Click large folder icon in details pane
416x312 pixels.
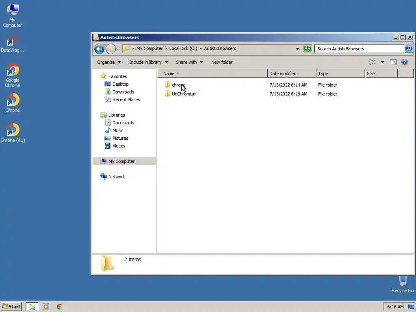point(107,263)
